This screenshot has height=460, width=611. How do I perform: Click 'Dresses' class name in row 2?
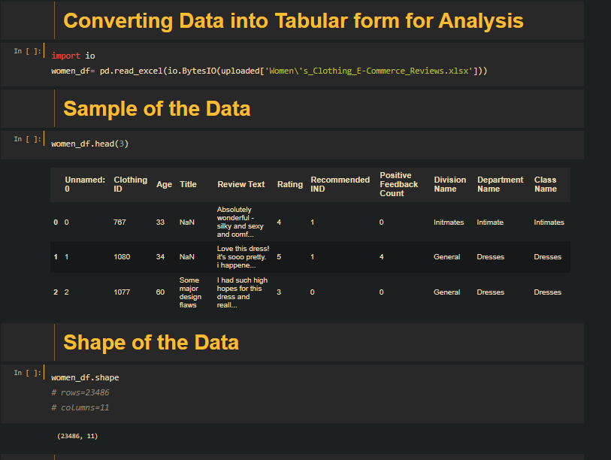pyautogui.click(x=547, y=292)
